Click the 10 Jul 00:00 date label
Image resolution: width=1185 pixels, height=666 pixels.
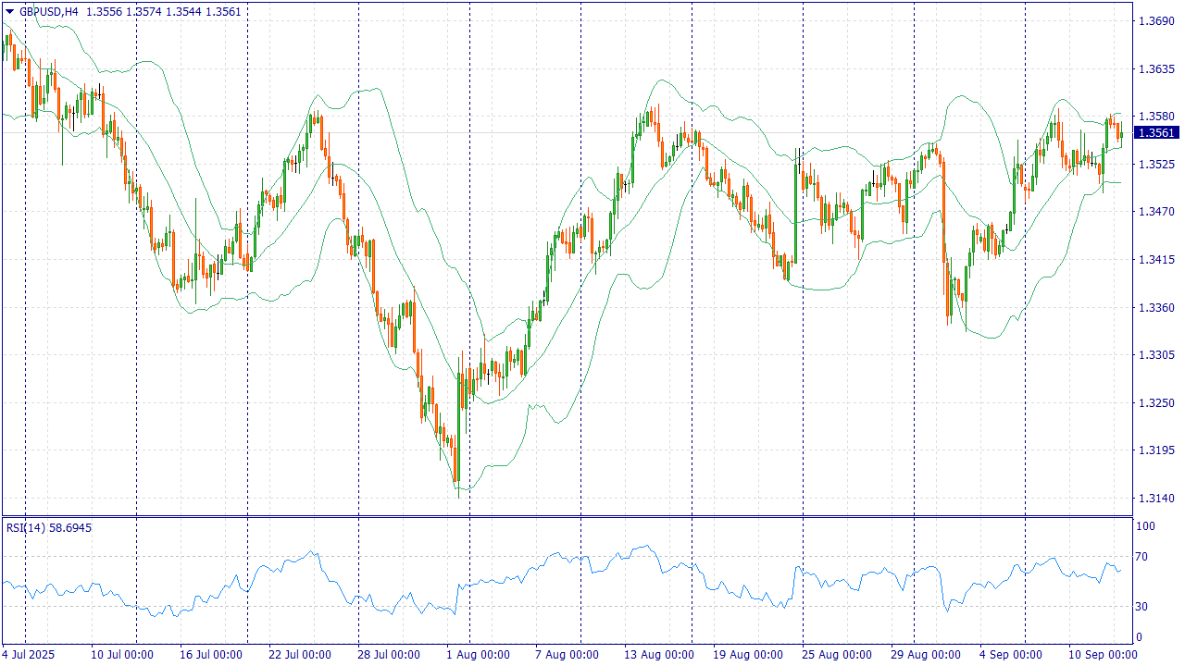coord(121,655)
